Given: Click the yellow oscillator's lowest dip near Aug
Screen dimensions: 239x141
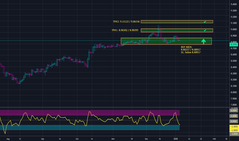Looking at the screenshot, I should pos(5,133).
